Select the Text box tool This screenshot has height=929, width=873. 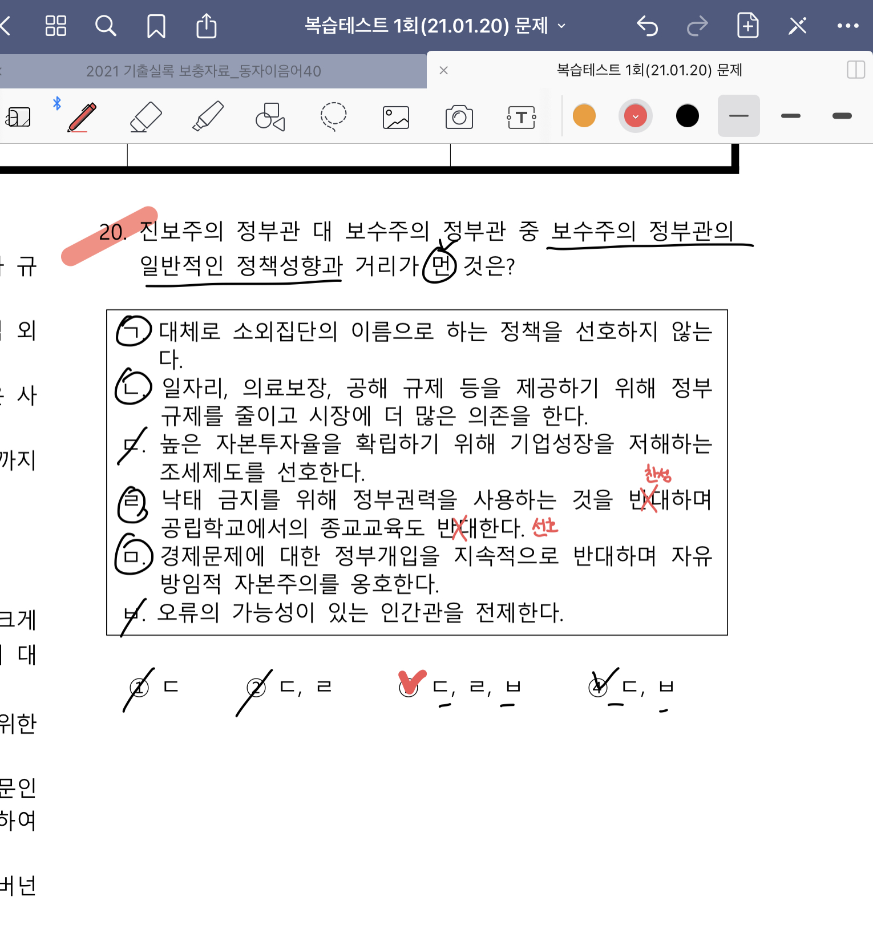(522, 117)
